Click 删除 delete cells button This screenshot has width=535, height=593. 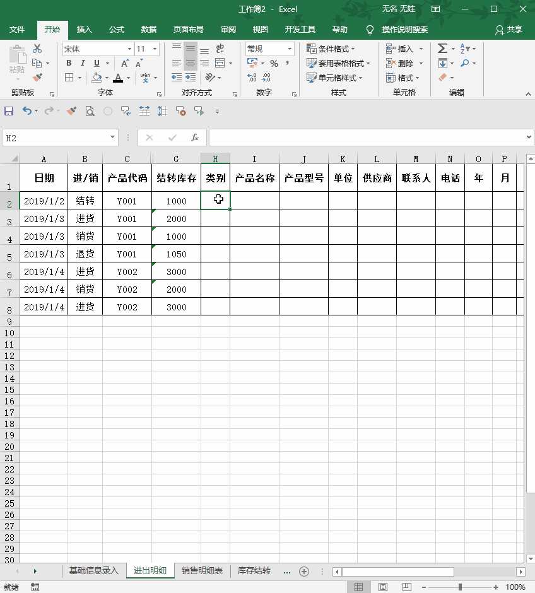pos(400,63)
